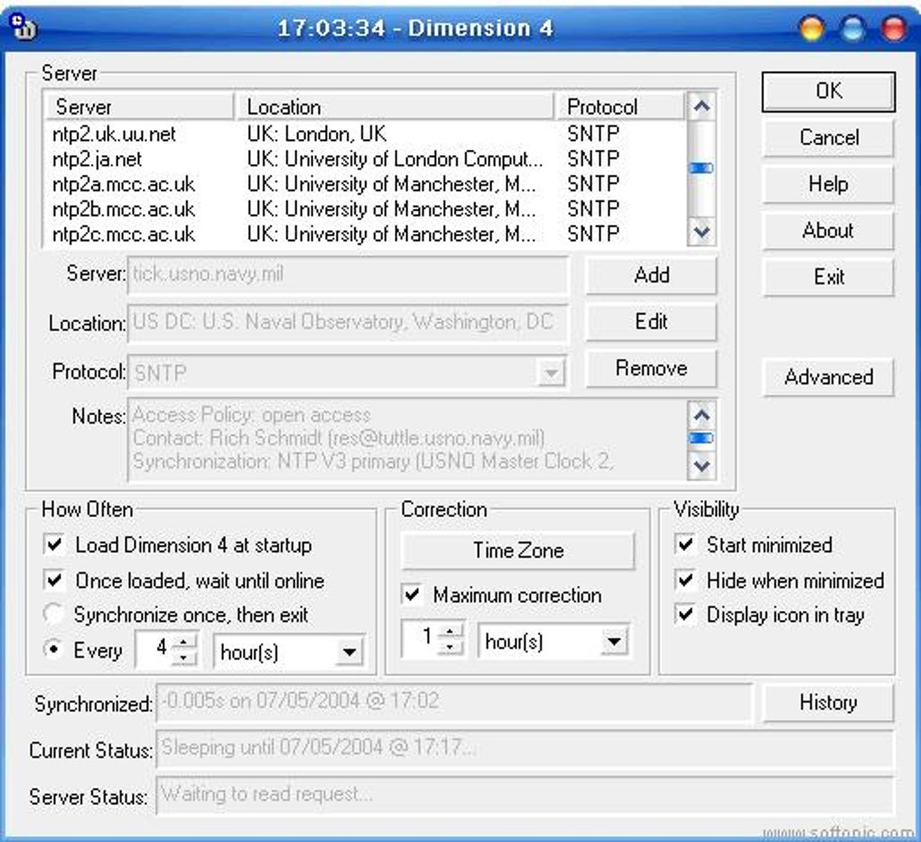Screen dimensions: 921x842
Task: Disable the Maximum correction checkbox
Action: point(412,594)
